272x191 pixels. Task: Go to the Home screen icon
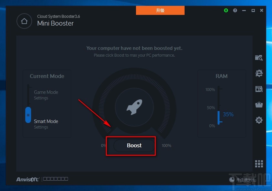tap(24, 21)
